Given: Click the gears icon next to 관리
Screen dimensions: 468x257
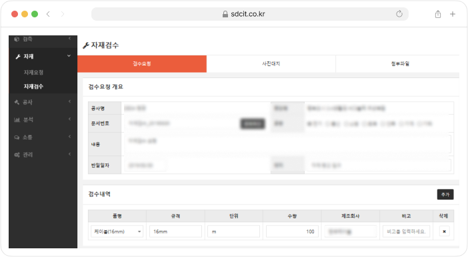Looking at the screenshot, I should [x=17, y=155].
